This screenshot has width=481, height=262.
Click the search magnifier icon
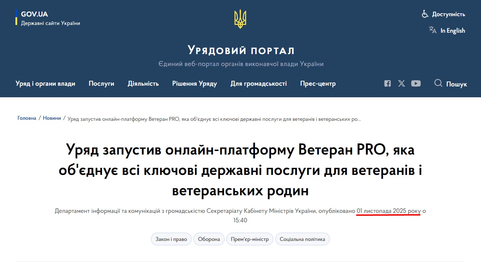438,84
